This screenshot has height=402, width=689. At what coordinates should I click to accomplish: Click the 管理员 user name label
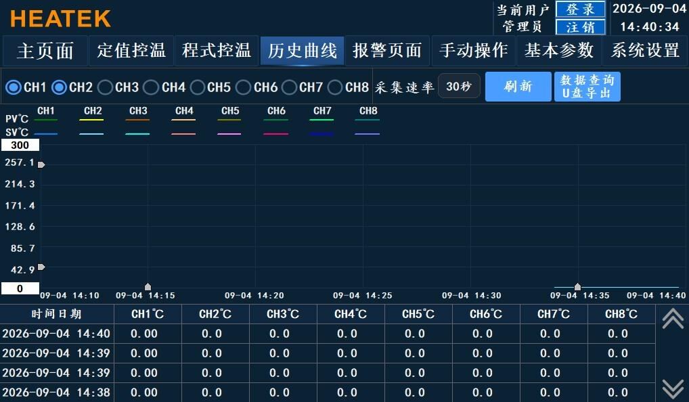(523, 27)
